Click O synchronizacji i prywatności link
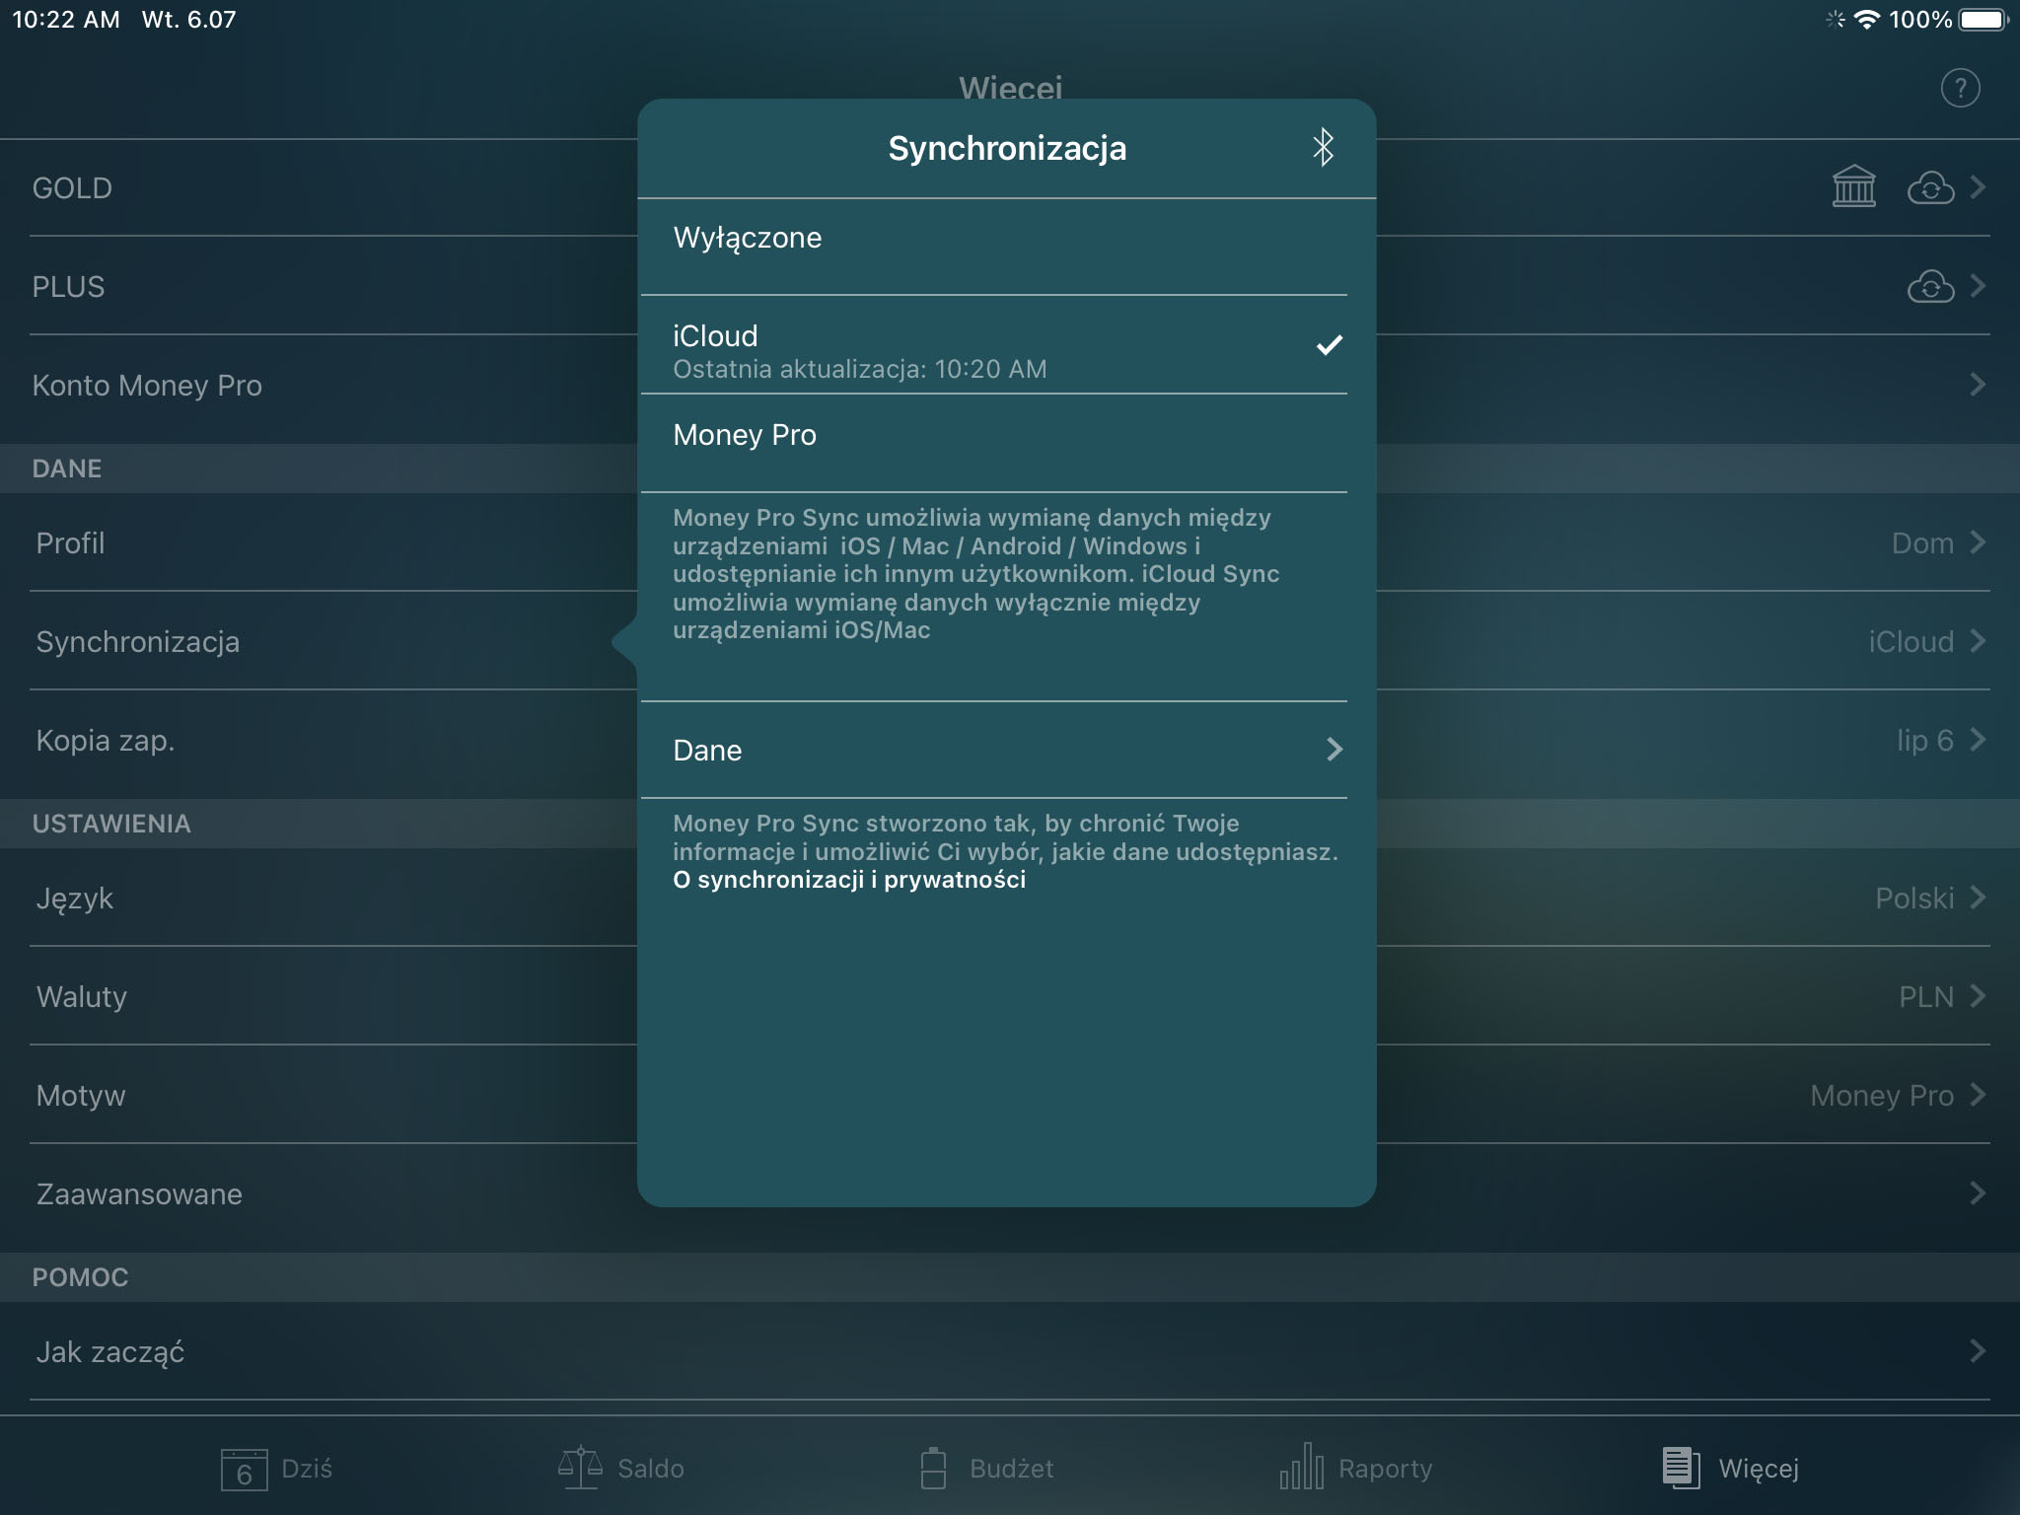This screenshot has height=1515, width=2020. click(x=851, y=877)
